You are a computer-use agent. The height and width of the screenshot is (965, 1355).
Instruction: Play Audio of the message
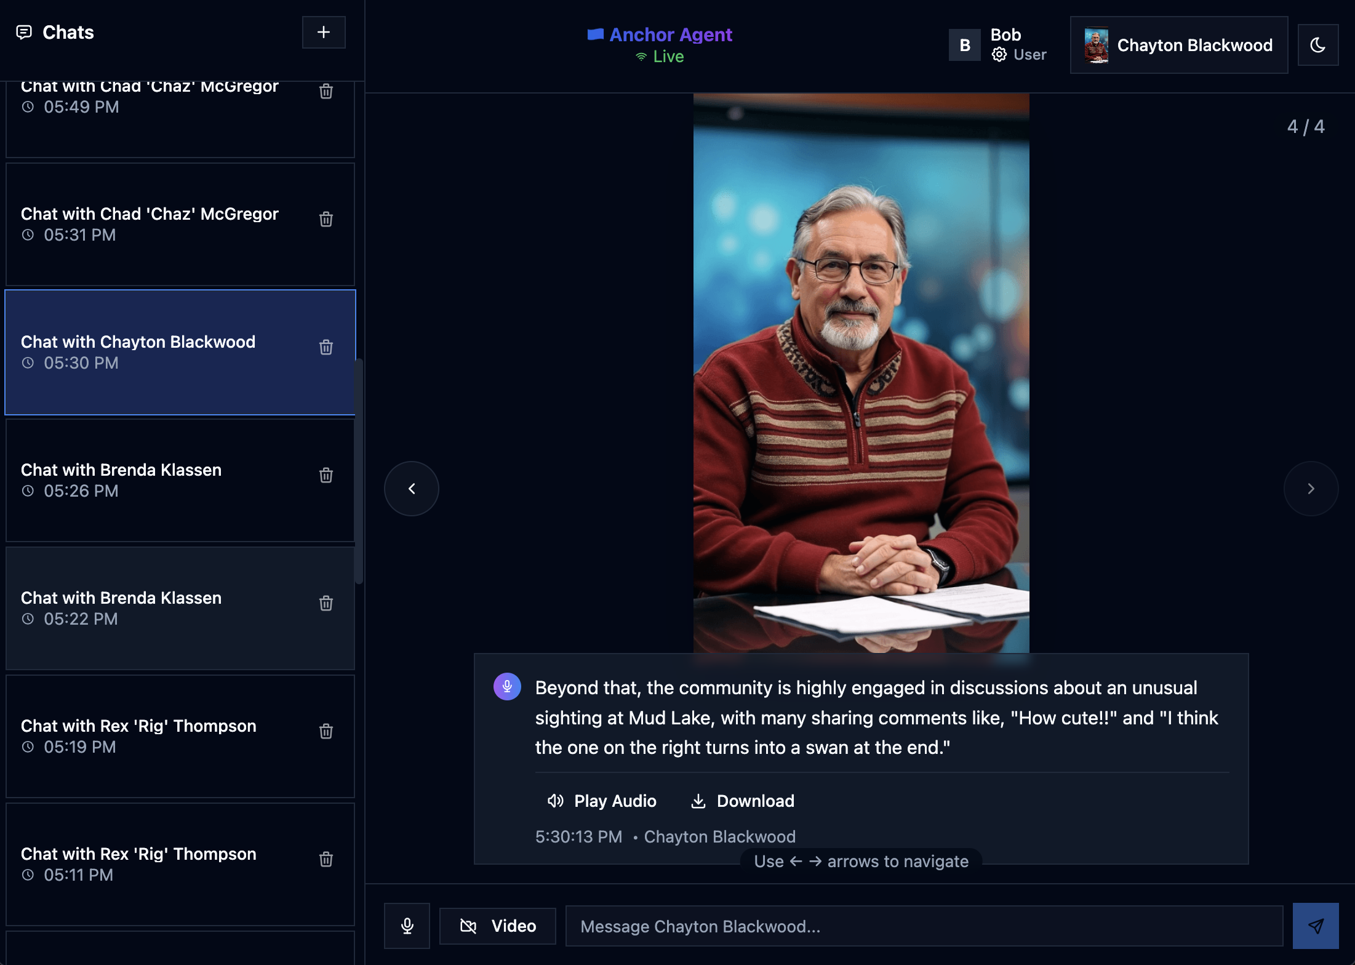602,801
